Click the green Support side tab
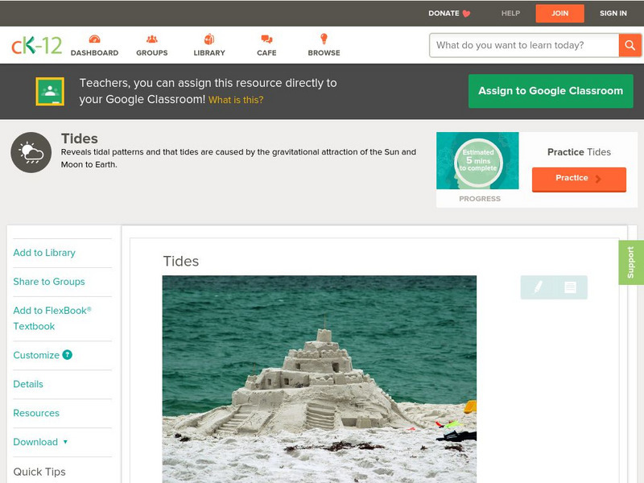644x483 pixels. point(631,262)
